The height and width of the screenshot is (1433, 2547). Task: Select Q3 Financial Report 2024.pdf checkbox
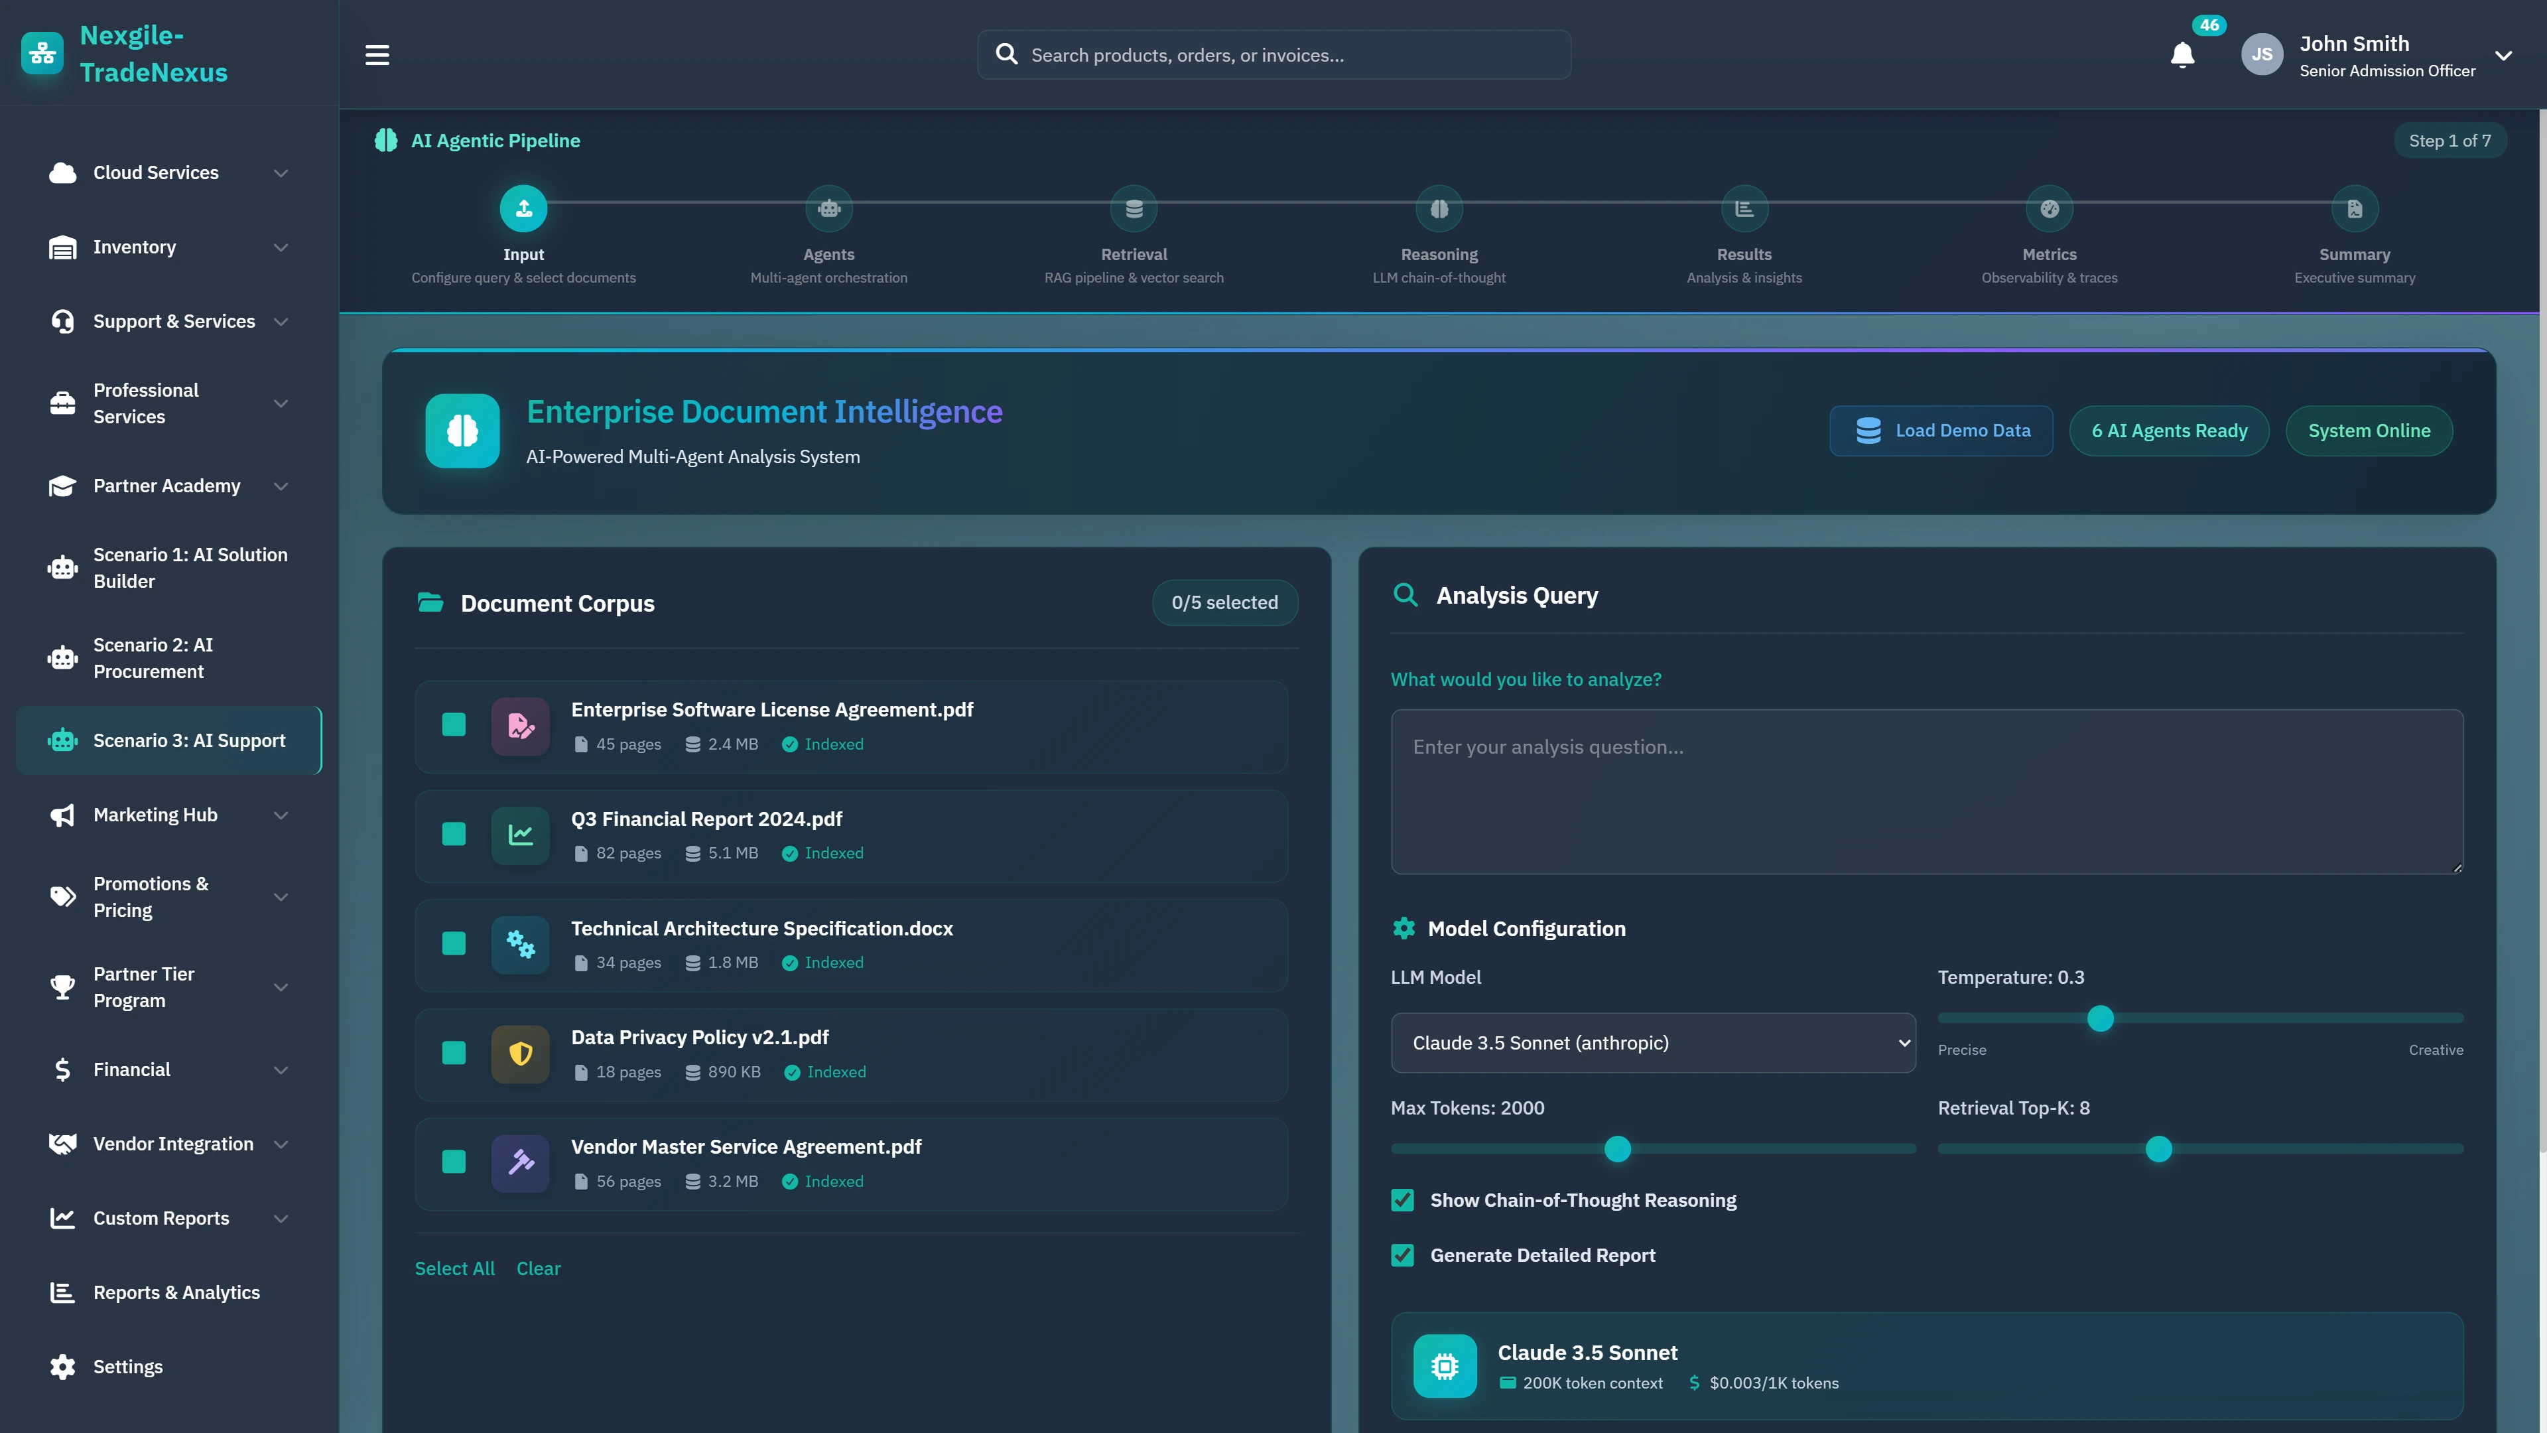coord(454,834)
